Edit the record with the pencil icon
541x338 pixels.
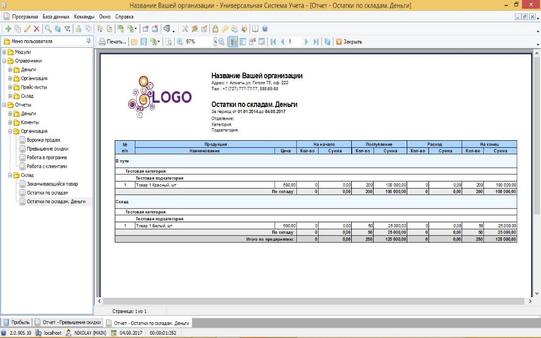click(27, 29)
